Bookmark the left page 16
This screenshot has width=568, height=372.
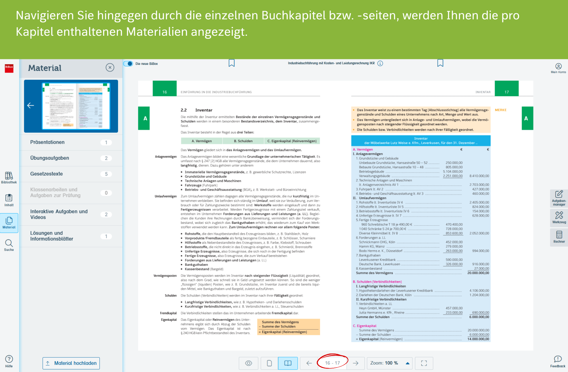(232, 63)
